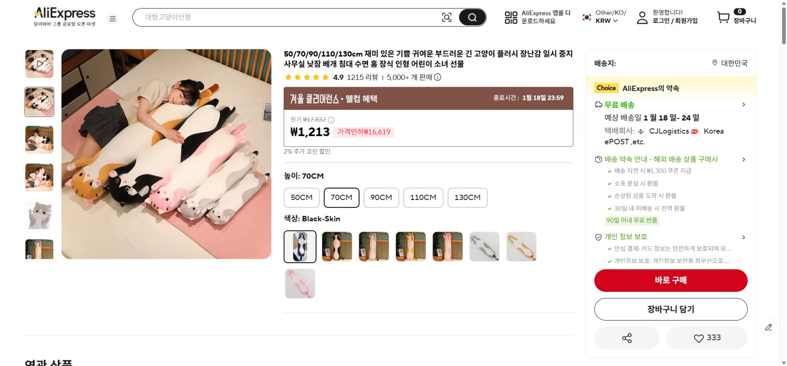Click the red 바로 구매 button
This screenshot has width=787, height=366.
670,280
